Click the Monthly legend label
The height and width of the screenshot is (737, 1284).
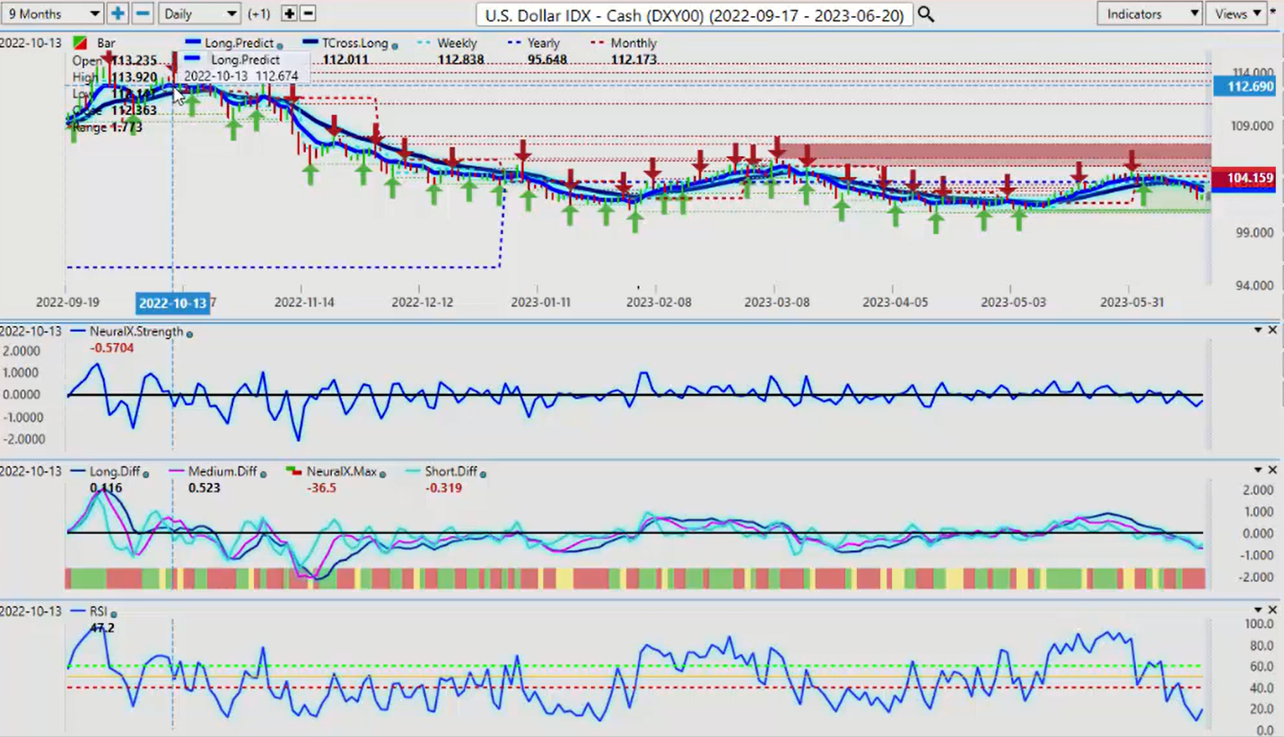[x=633, y=43]
